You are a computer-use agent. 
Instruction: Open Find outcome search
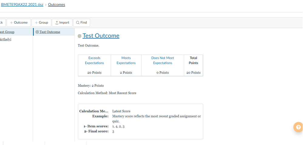(x=81, y=22)
